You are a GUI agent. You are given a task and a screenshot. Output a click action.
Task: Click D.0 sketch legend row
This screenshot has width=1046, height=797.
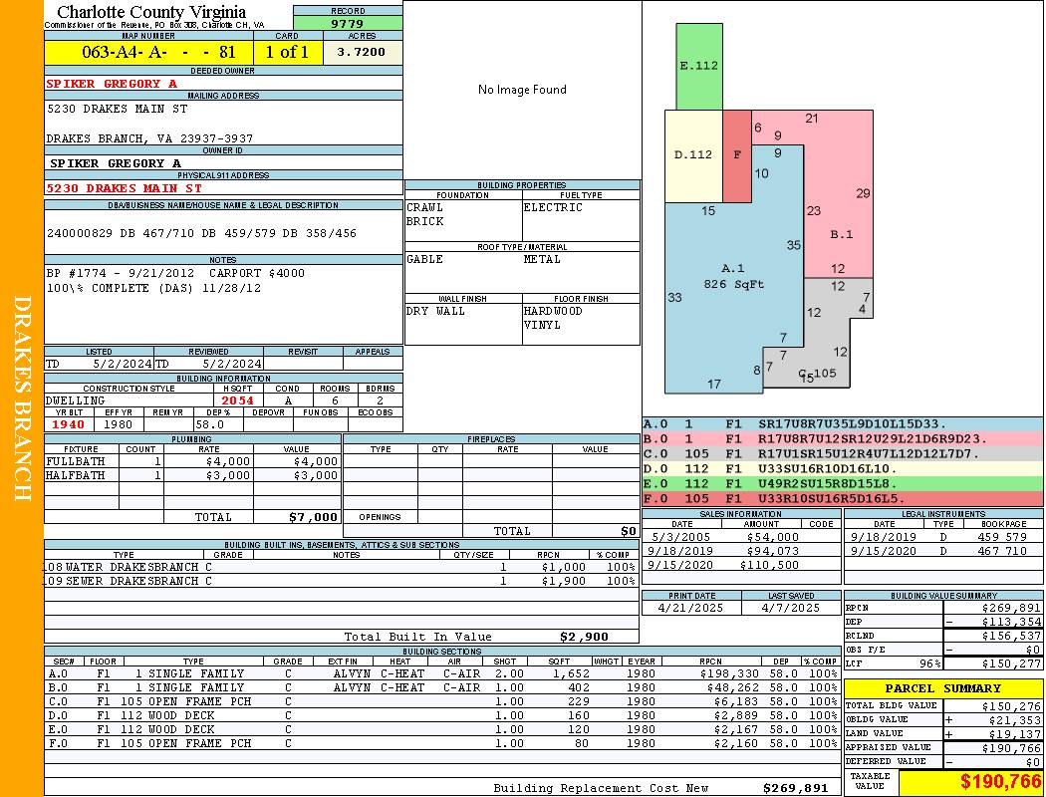(x=843, y=469)
